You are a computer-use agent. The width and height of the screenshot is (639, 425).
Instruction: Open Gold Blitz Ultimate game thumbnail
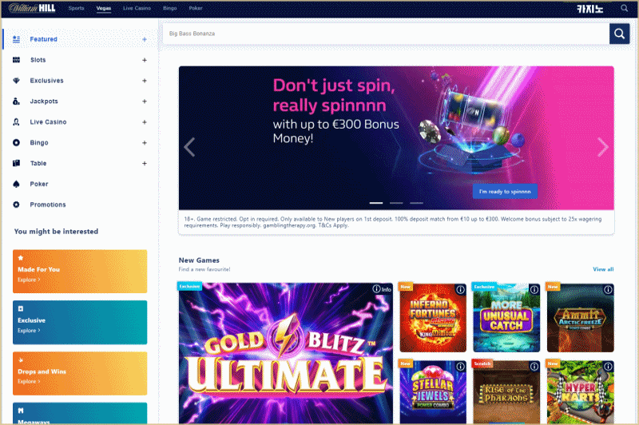pos(286,353)
